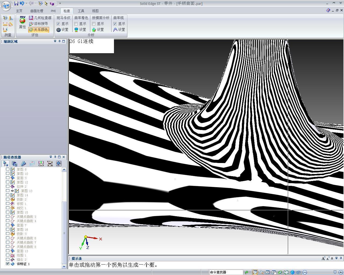Open 拔模面分析 draft analysis settings
Image resolution: width=344 pixels, height=275 pixels.
[x=98, y=30]
